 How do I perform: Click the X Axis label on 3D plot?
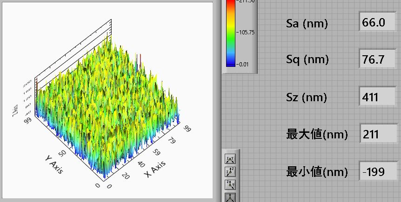[x=154, y=169]
